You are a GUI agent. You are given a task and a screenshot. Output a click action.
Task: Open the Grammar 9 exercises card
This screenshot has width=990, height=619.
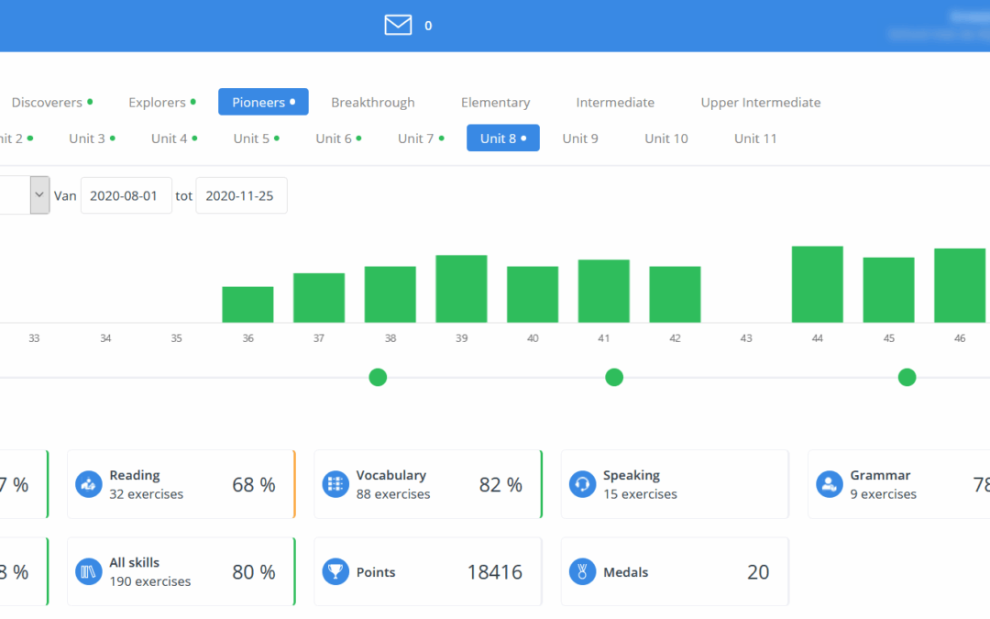click(899, 484)
